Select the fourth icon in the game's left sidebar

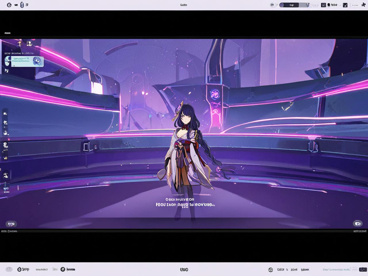click(5, 145)
